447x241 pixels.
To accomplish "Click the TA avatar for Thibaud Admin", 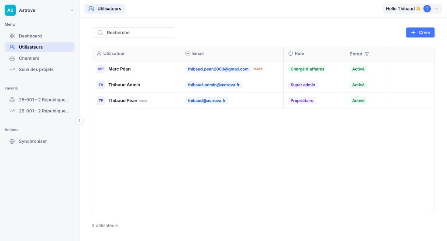I will coord(101,85).
